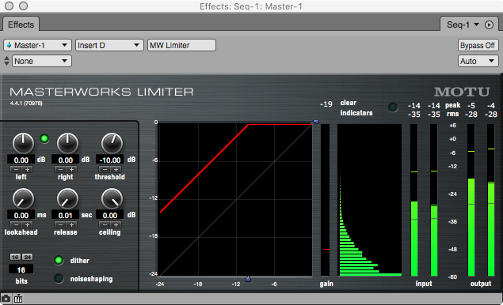This screenshot has height=305, width=503.
Task: Click the lookahead 0.00 ms value field
Action: 21,215
